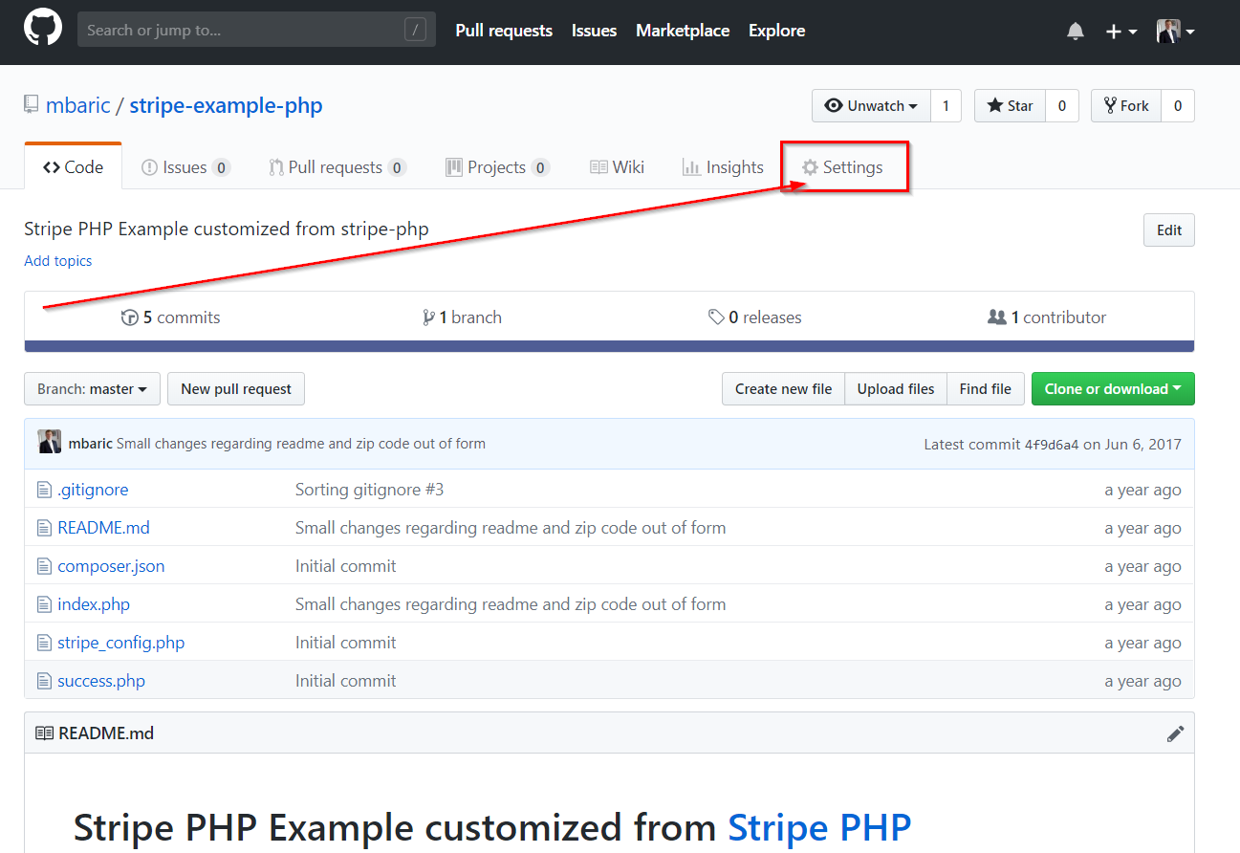Expand the Unwatch dropdown
1240x853 pixels.
pos(871,106)
